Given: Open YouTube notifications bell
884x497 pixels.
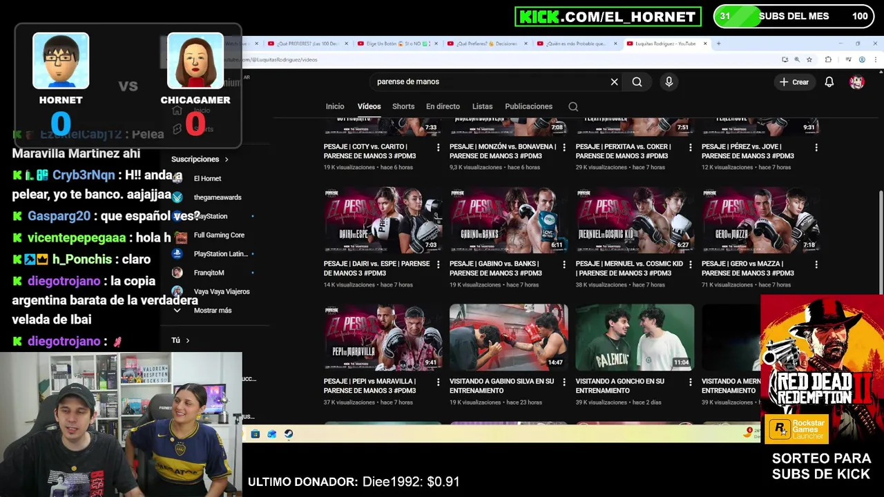Looking at the screenshot, I should (x=829, y=81).
